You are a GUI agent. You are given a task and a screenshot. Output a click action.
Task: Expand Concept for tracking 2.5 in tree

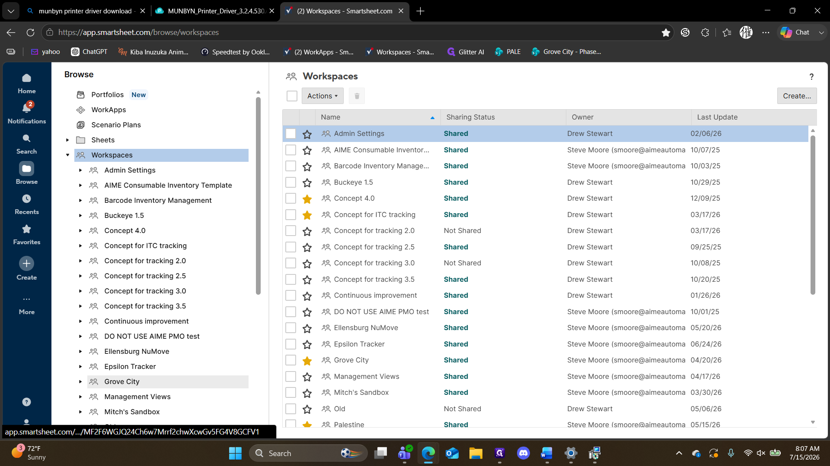tap(80, 276)
